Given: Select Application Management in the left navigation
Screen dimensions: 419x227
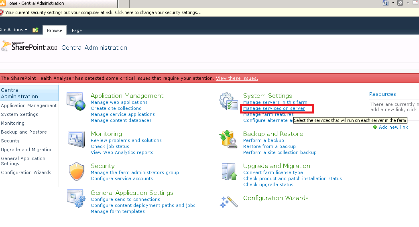Looking at the screenshot, I should [29, 105].
